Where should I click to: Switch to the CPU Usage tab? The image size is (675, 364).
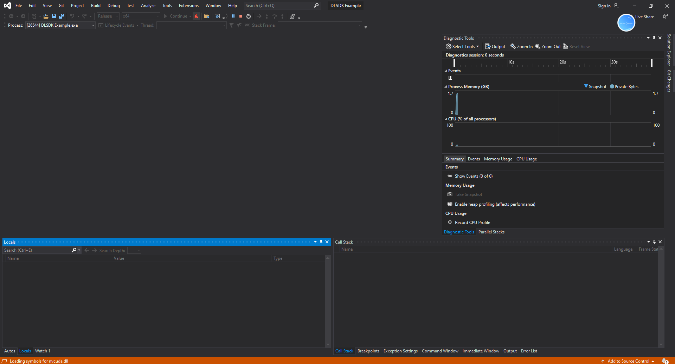point(527,159)
